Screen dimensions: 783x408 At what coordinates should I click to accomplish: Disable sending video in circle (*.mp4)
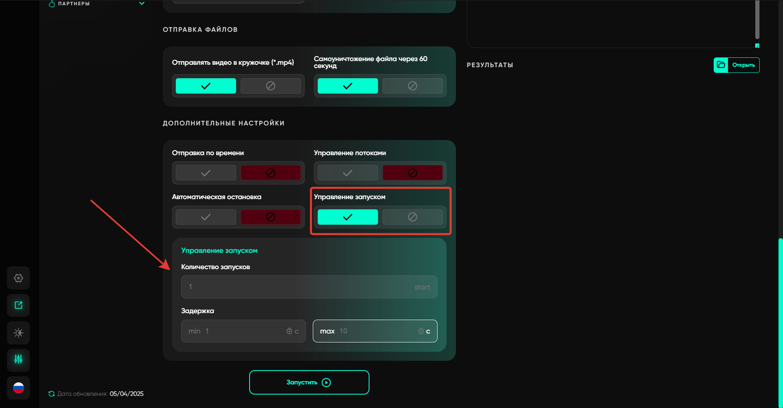point(270,86)
